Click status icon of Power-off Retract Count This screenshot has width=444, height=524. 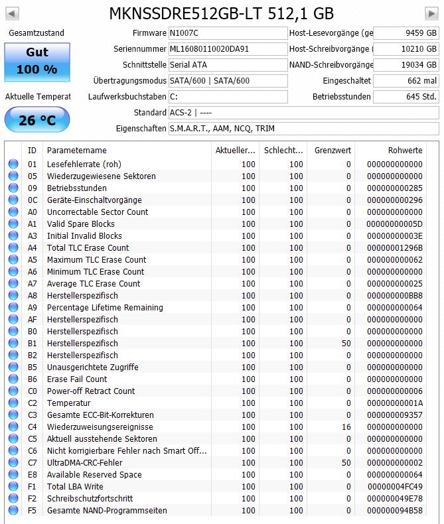(x=13, y=391)
